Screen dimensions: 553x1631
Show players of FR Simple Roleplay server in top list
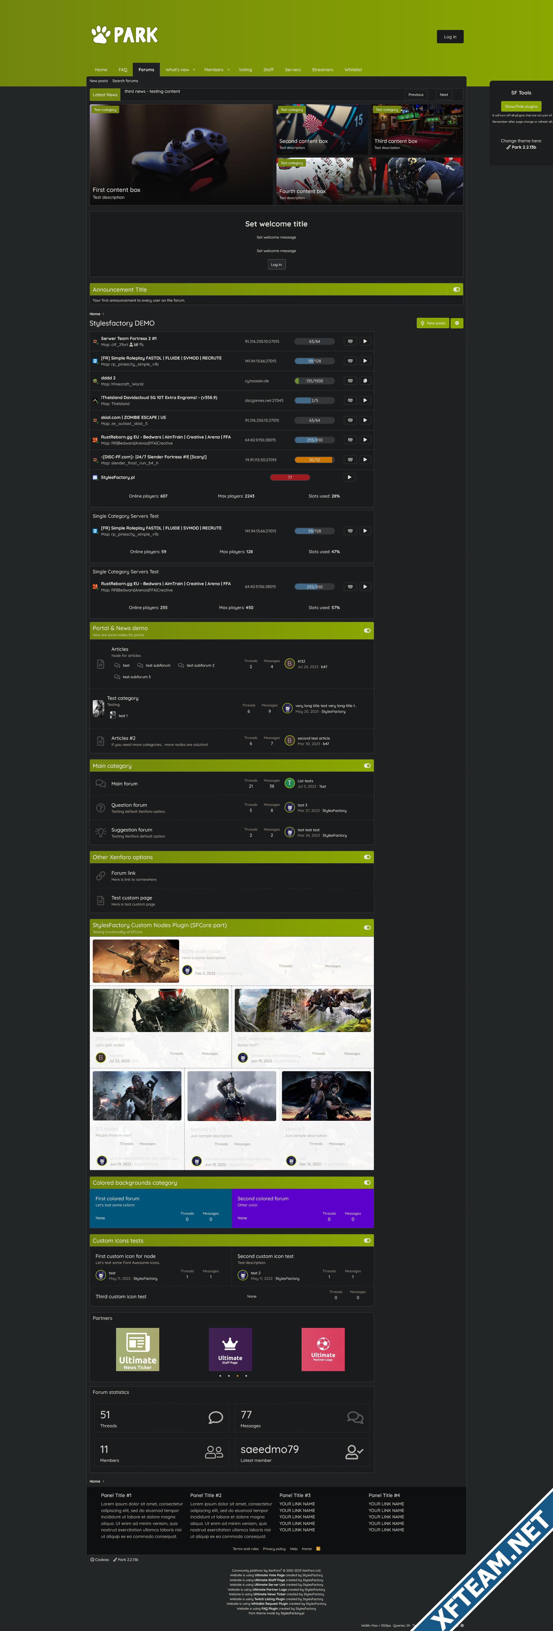pos(350,361)
